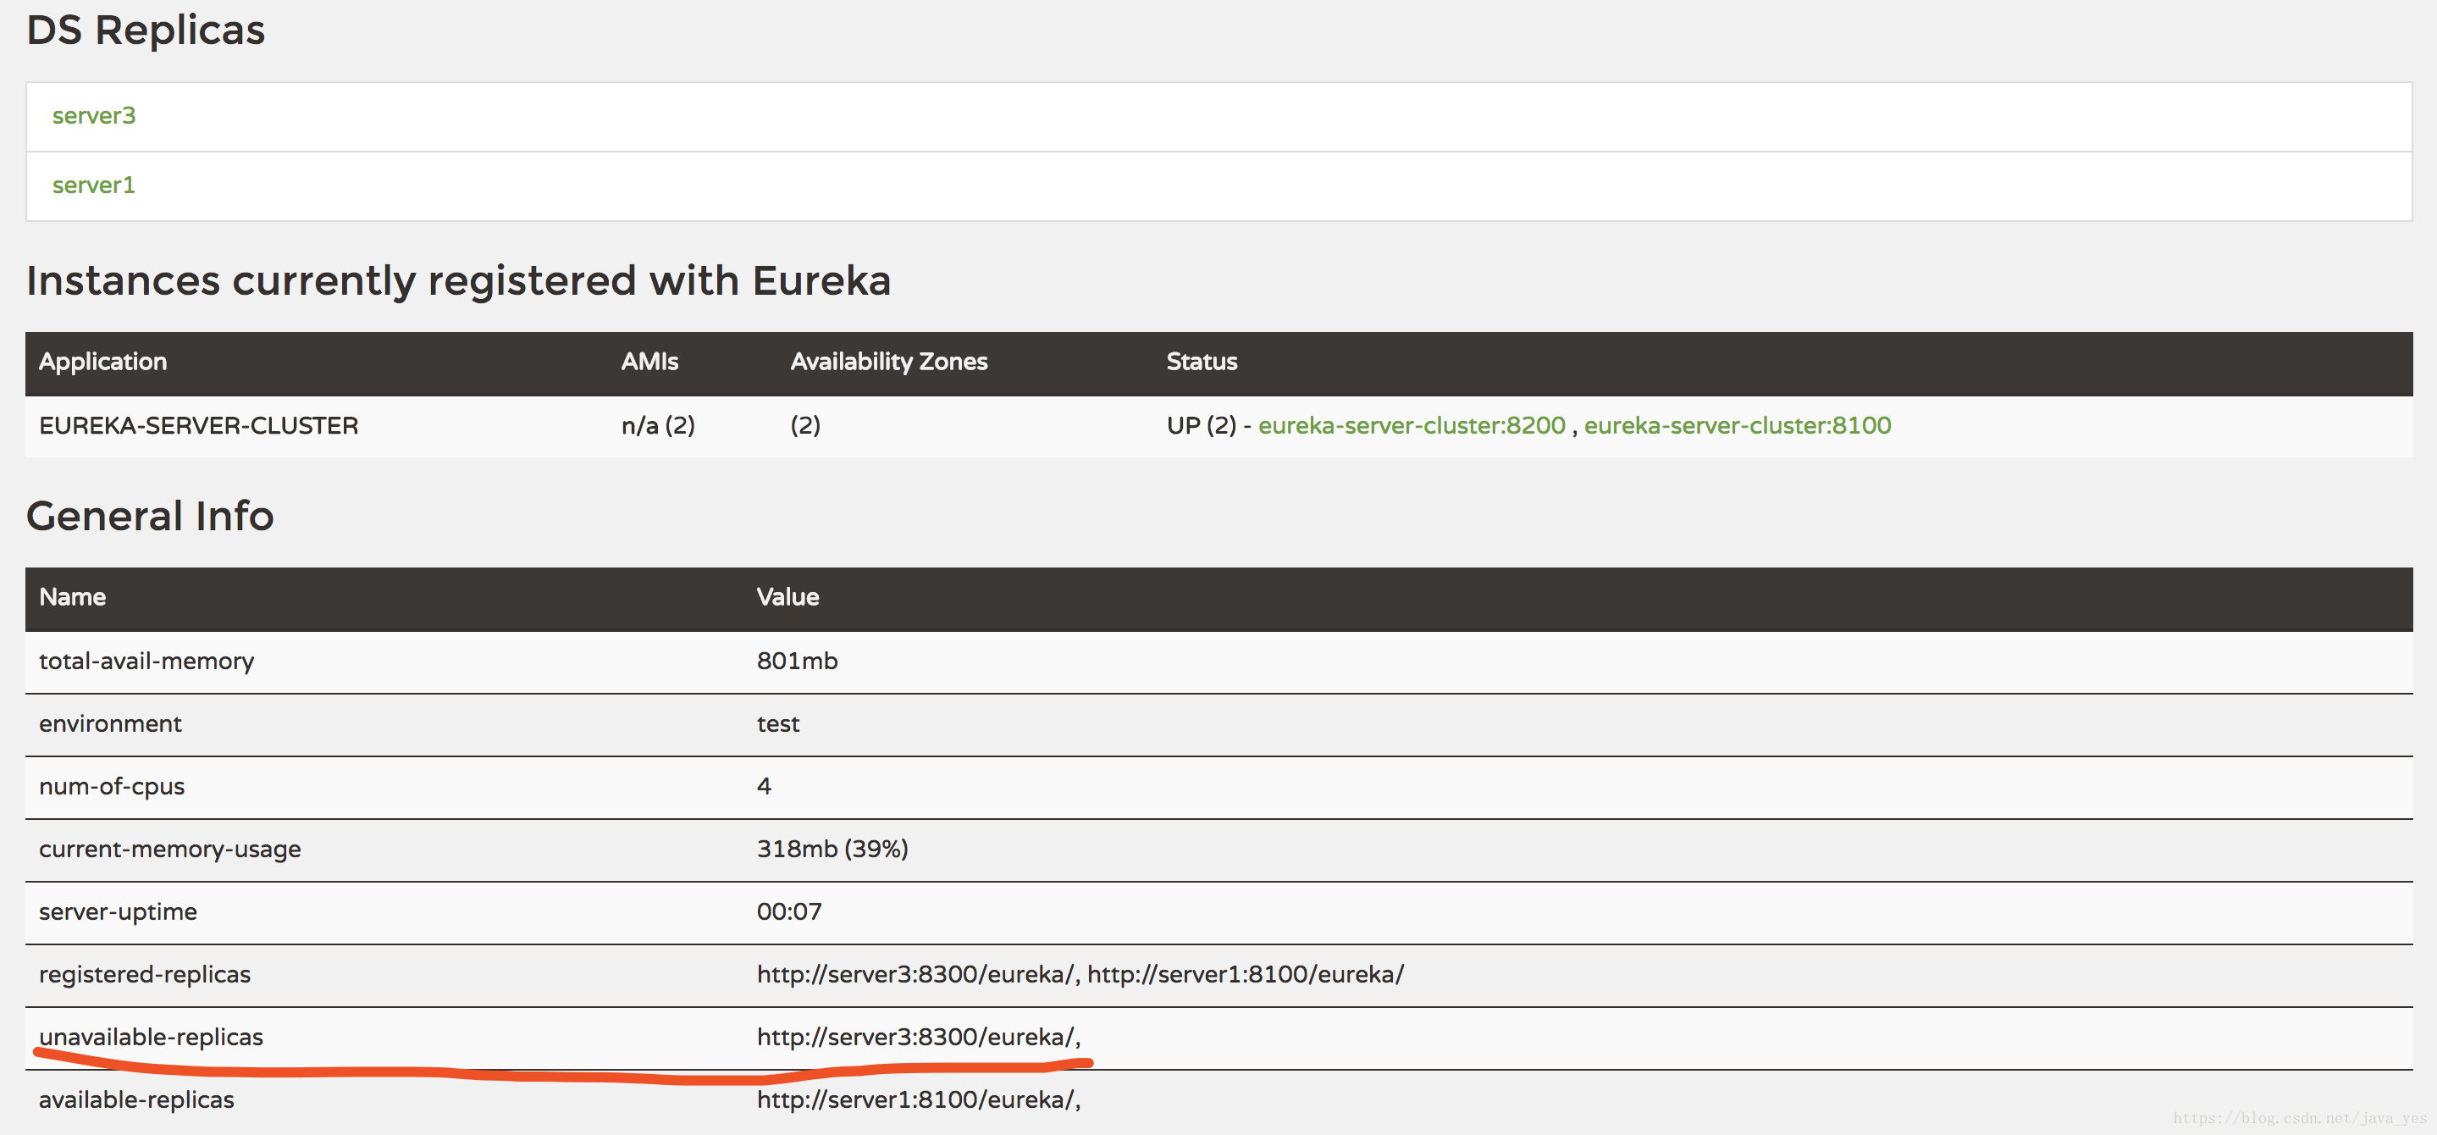Image resolution: width=2437 pixels, height=1135 pixels.
Task: Select the environment value test
Action: point(778,724)
